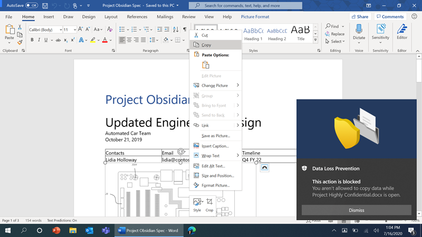The height and width of the screenshot is (237, 422).
Task: Click the search commands input box
Action: pyautogui.click(x=245, y=5)
